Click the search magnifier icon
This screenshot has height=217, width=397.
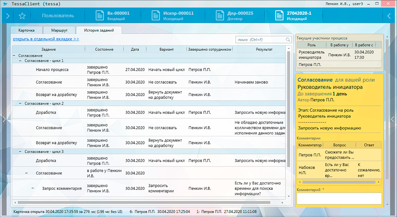288,40
